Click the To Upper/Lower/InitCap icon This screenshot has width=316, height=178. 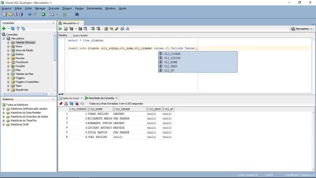pos(112,29)
